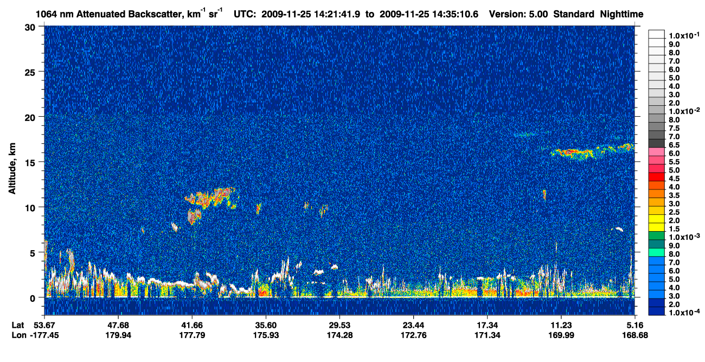The image size is (705, 362).
Task: Click the longitude value -177.45
Action: (44, 335)
